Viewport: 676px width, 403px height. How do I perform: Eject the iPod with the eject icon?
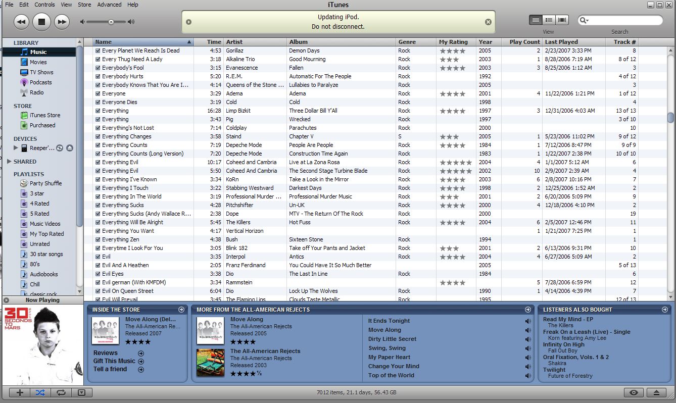(70, 148)
